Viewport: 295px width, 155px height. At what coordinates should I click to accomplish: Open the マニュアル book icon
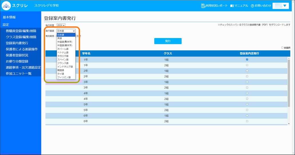click(232, 6)
